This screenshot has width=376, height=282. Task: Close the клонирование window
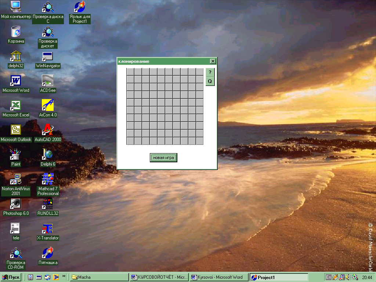click(213, 61)
